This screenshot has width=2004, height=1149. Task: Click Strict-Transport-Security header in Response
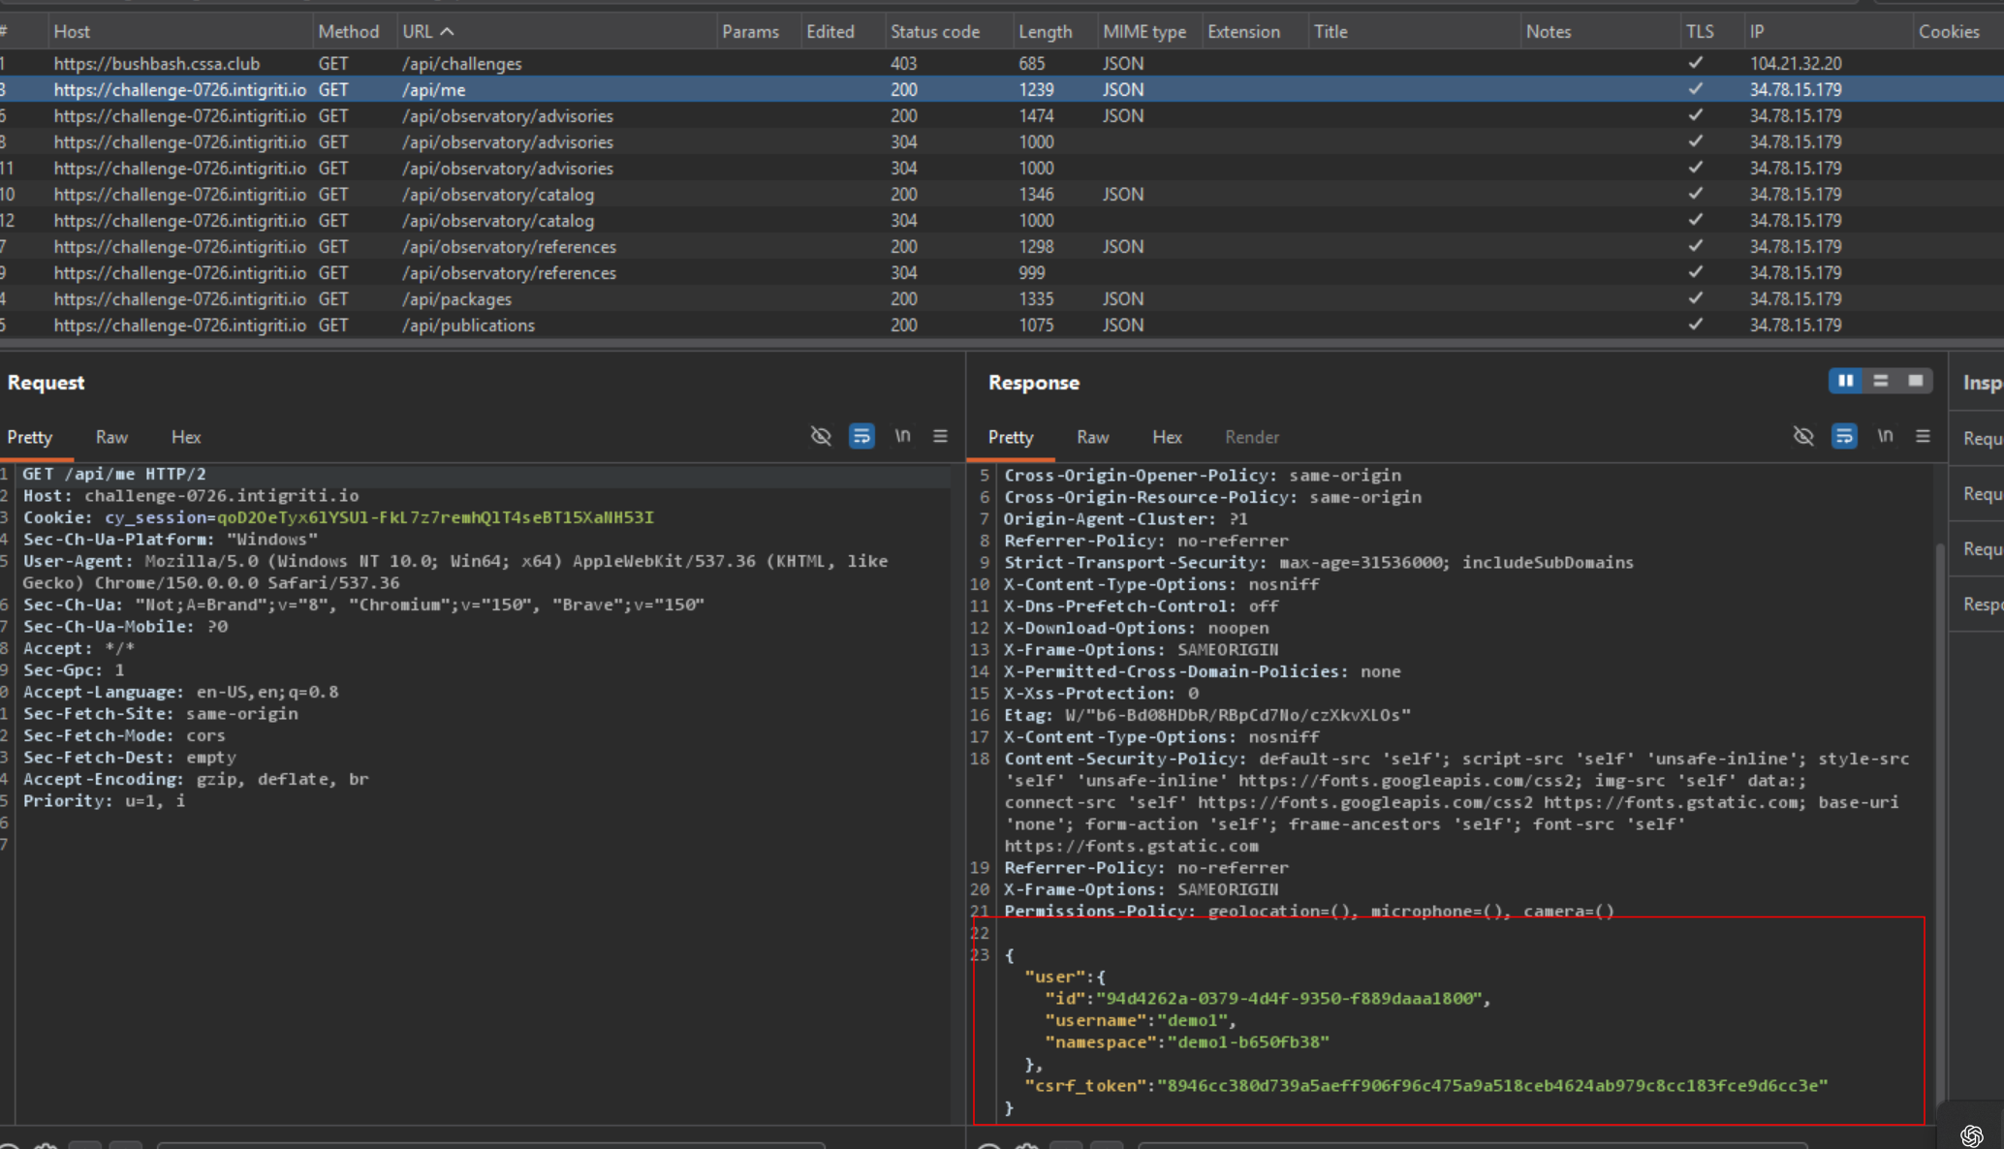coord(1319,562)
